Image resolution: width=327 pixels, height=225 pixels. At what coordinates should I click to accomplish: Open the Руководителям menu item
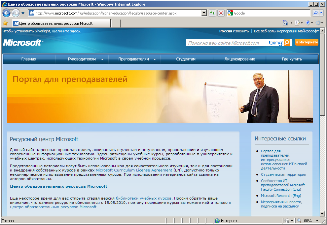pos(82,59)
